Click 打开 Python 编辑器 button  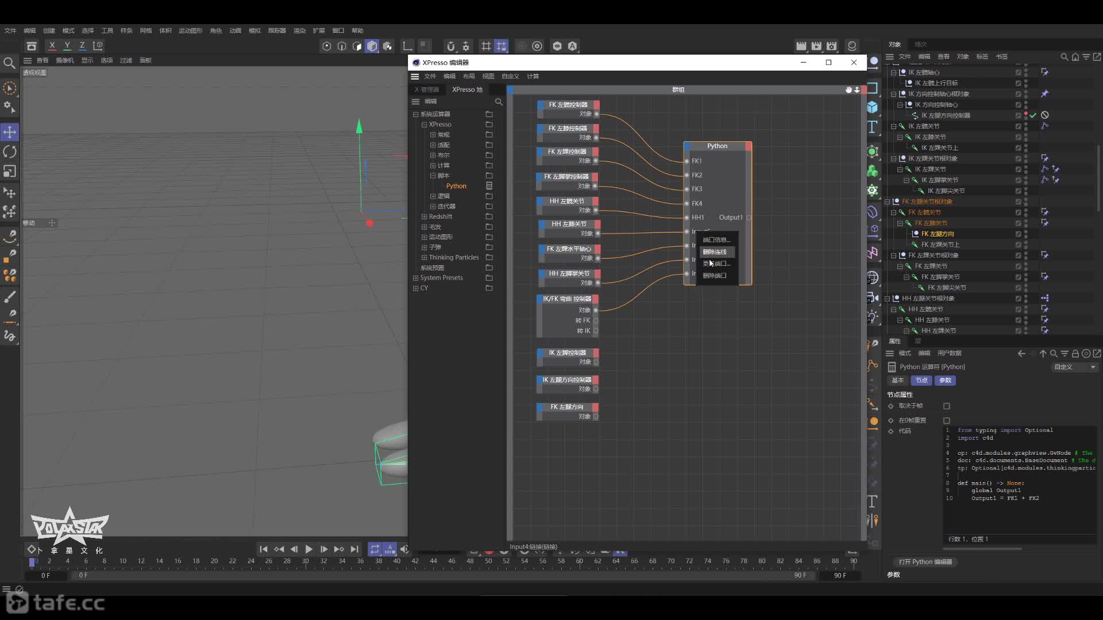coord(925,562)
